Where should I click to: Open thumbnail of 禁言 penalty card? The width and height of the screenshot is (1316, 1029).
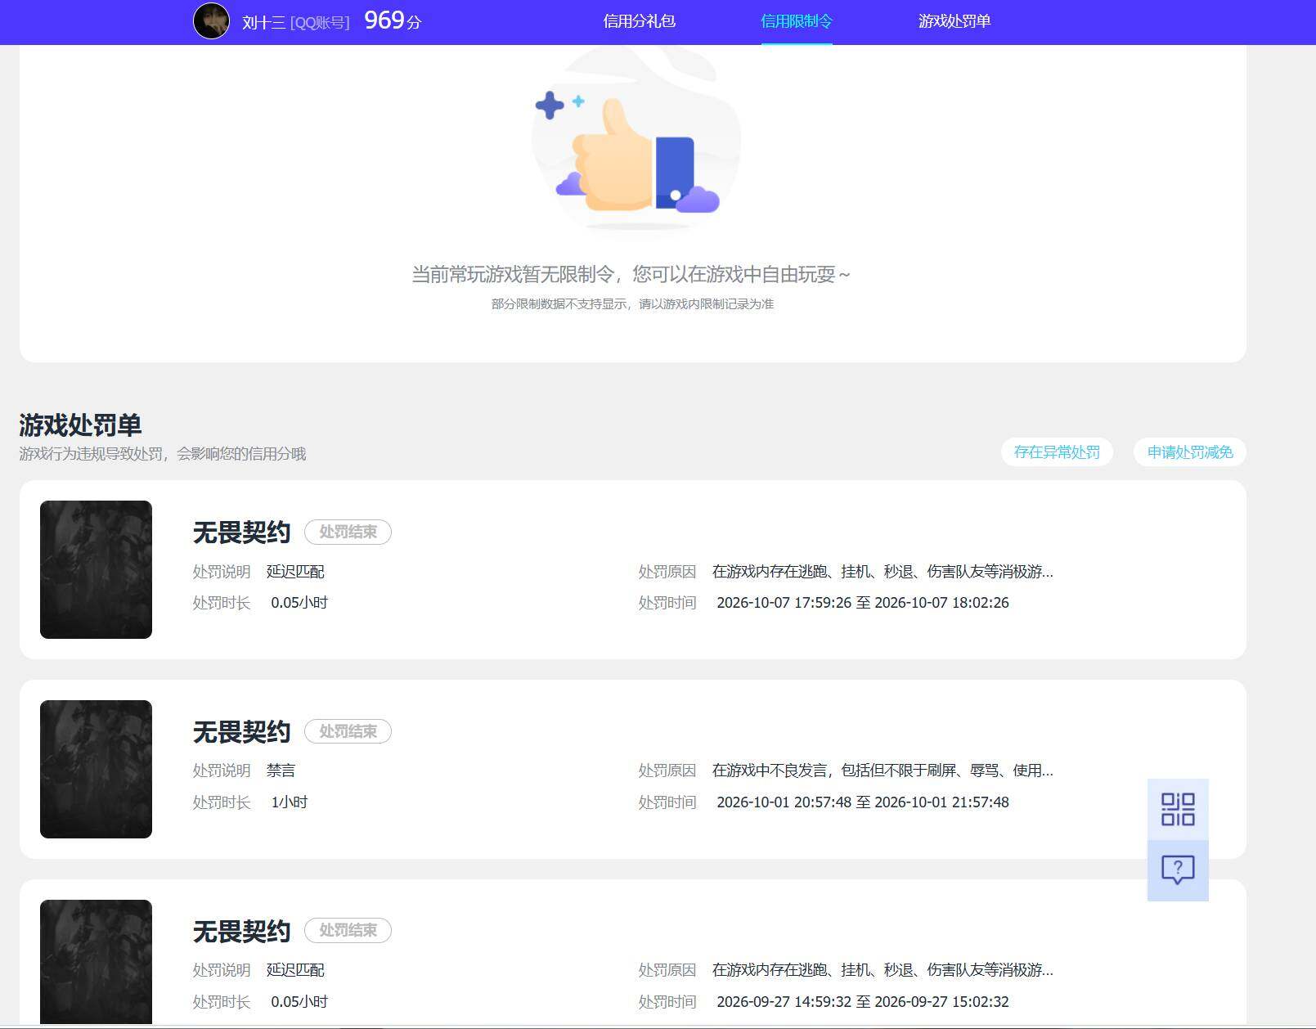(96, 769)
